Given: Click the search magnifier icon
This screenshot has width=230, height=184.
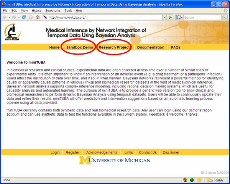Looking at the screenshot, I should click(224, 18).
